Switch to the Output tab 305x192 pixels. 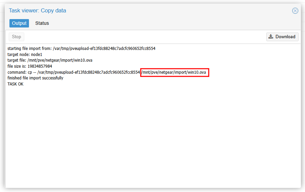19,23
